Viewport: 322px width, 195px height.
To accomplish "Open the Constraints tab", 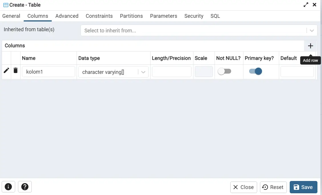I will 99,16.
